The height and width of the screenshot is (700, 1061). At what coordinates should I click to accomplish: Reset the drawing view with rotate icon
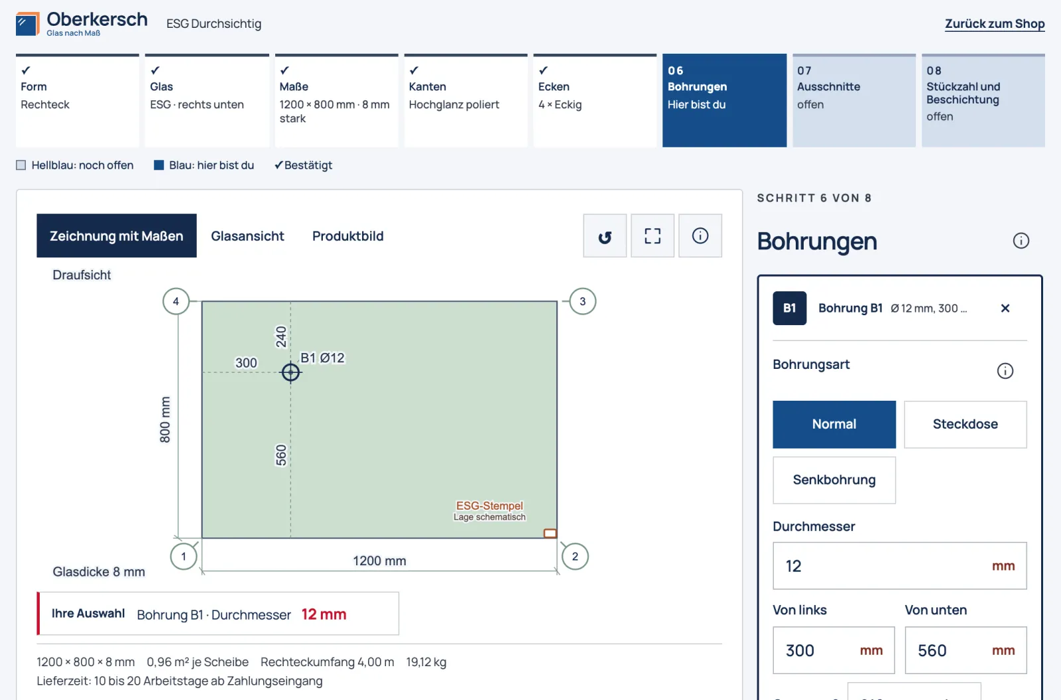(x=605, y=236)
